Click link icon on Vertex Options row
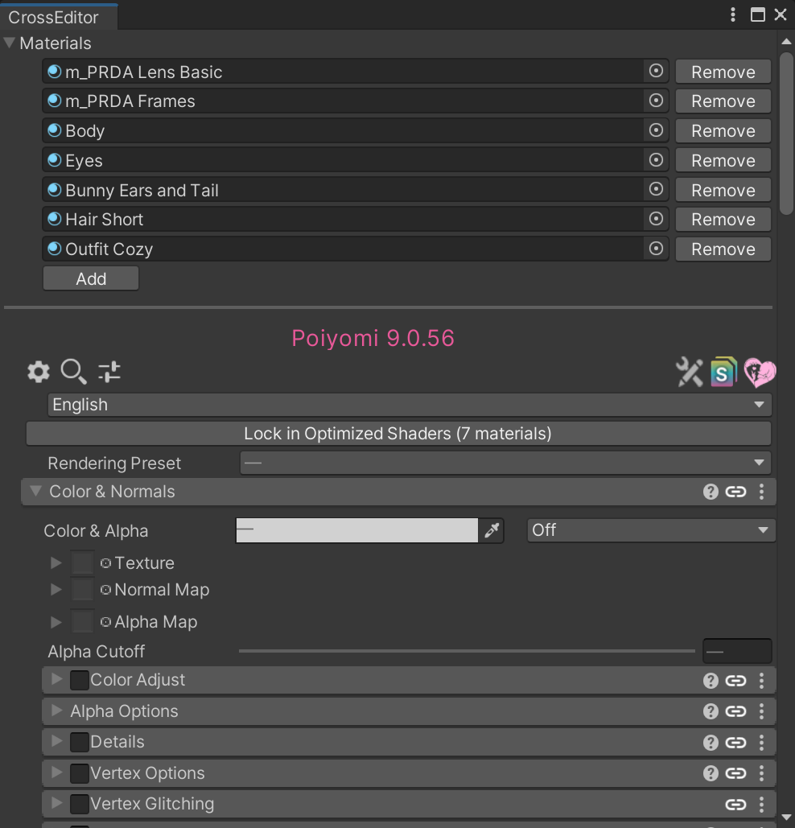The image size is (795, 828). (735, 773)
